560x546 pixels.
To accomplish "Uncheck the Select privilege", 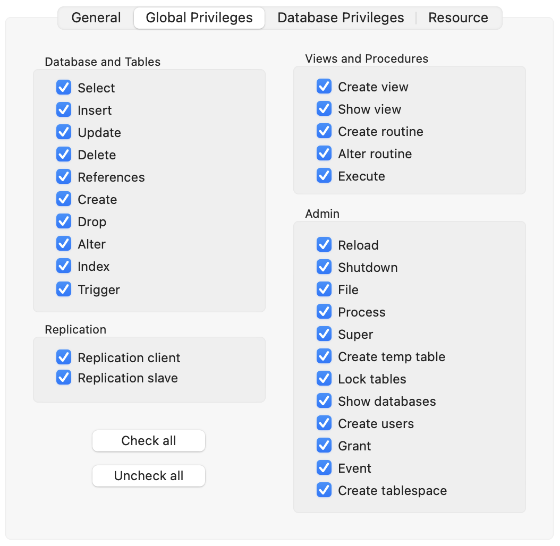I will (x=64, y=88).
